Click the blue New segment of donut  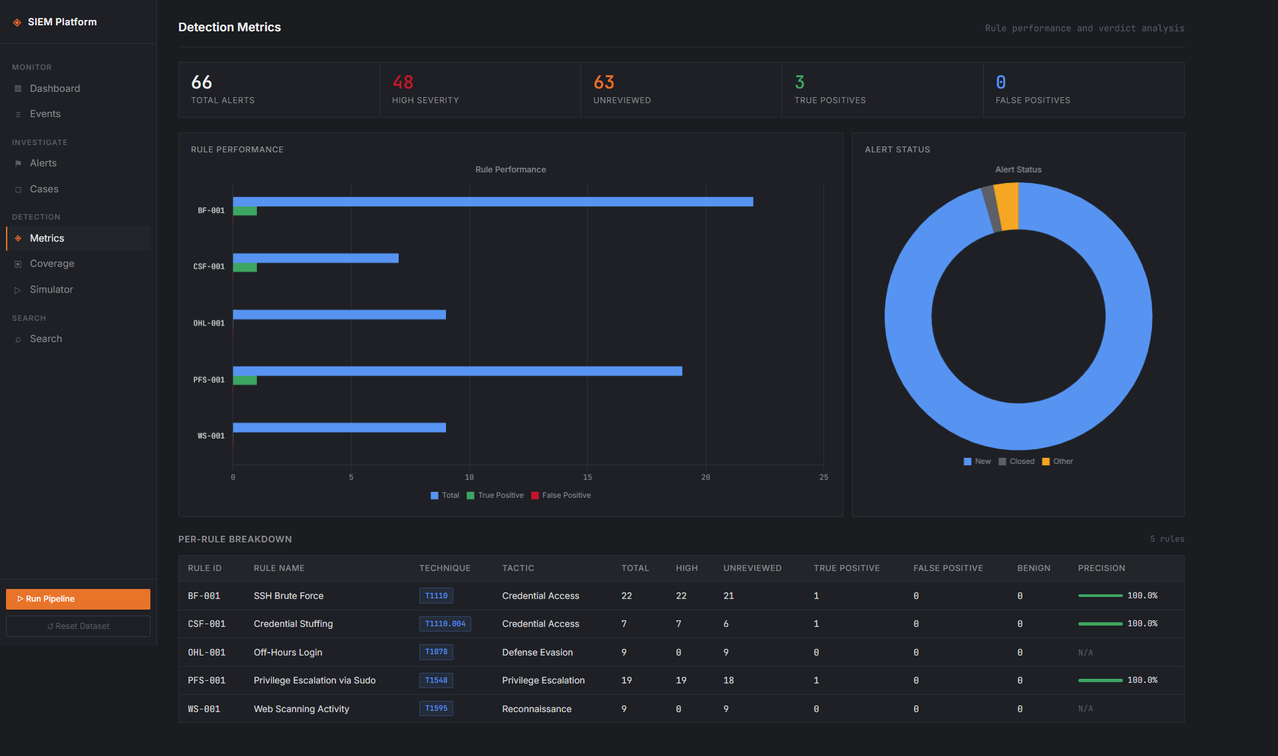pyautogui.click(x=1018, y=427)
